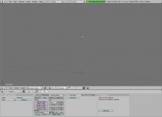
Task: Click the render this window icon
Action: [x=88, y=88]
